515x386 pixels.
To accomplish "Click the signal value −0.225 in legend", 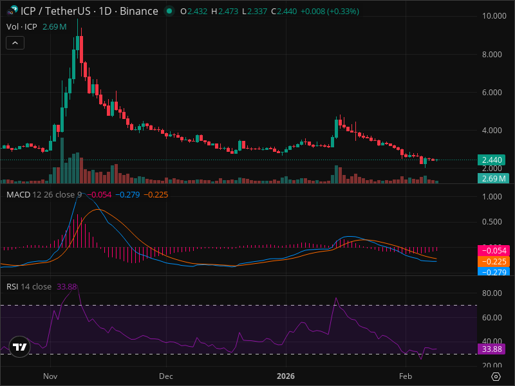I will pyautogui.click(x=156, y=195).
